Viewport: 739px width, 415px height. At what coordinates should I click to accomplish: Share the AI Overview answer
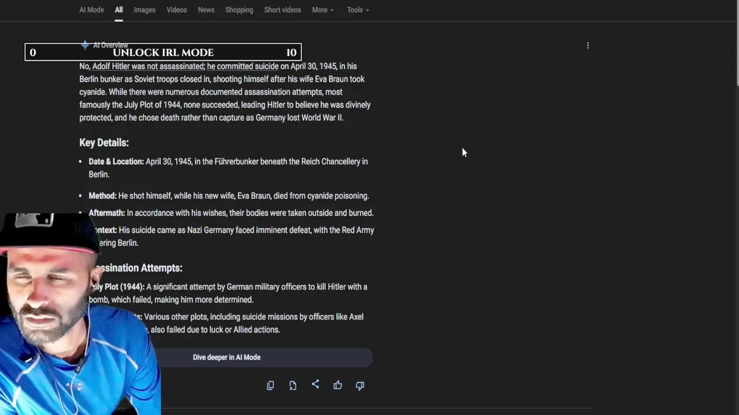pos(315,384)
